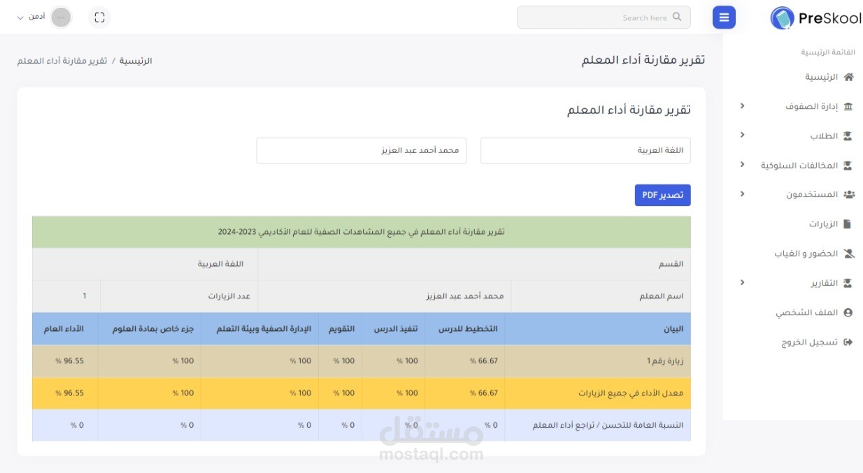Viewport: 863px width, 473px height.
Task: Click the logout icon beside تسجيل الخروج
Action: click(848, 342)
